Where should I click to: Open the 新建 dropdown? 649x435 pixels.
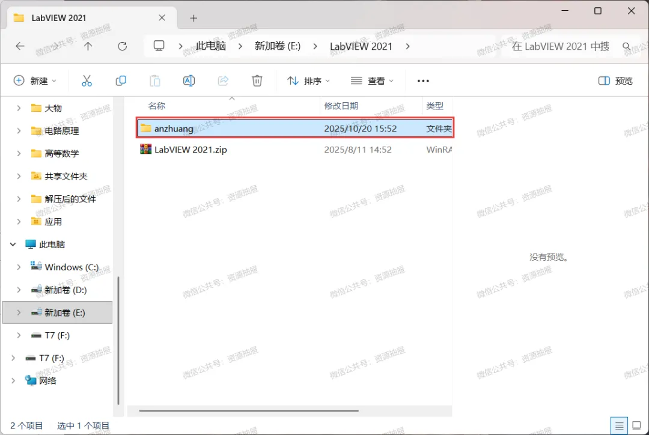pos(35,81)
